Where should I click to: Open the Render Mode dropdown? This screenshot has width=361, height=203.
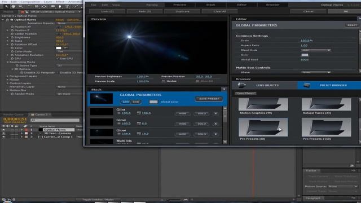69,94
